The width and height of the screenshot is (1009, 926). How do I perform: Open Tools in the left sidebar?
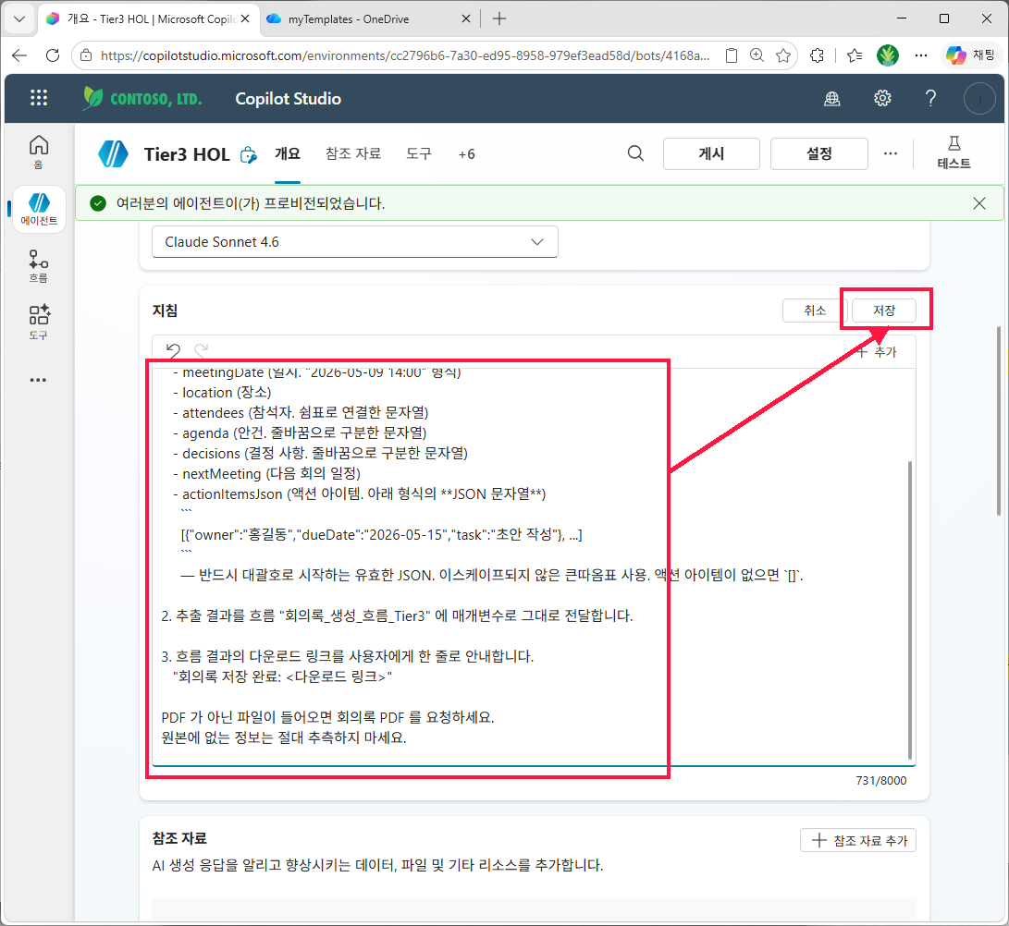39,323
